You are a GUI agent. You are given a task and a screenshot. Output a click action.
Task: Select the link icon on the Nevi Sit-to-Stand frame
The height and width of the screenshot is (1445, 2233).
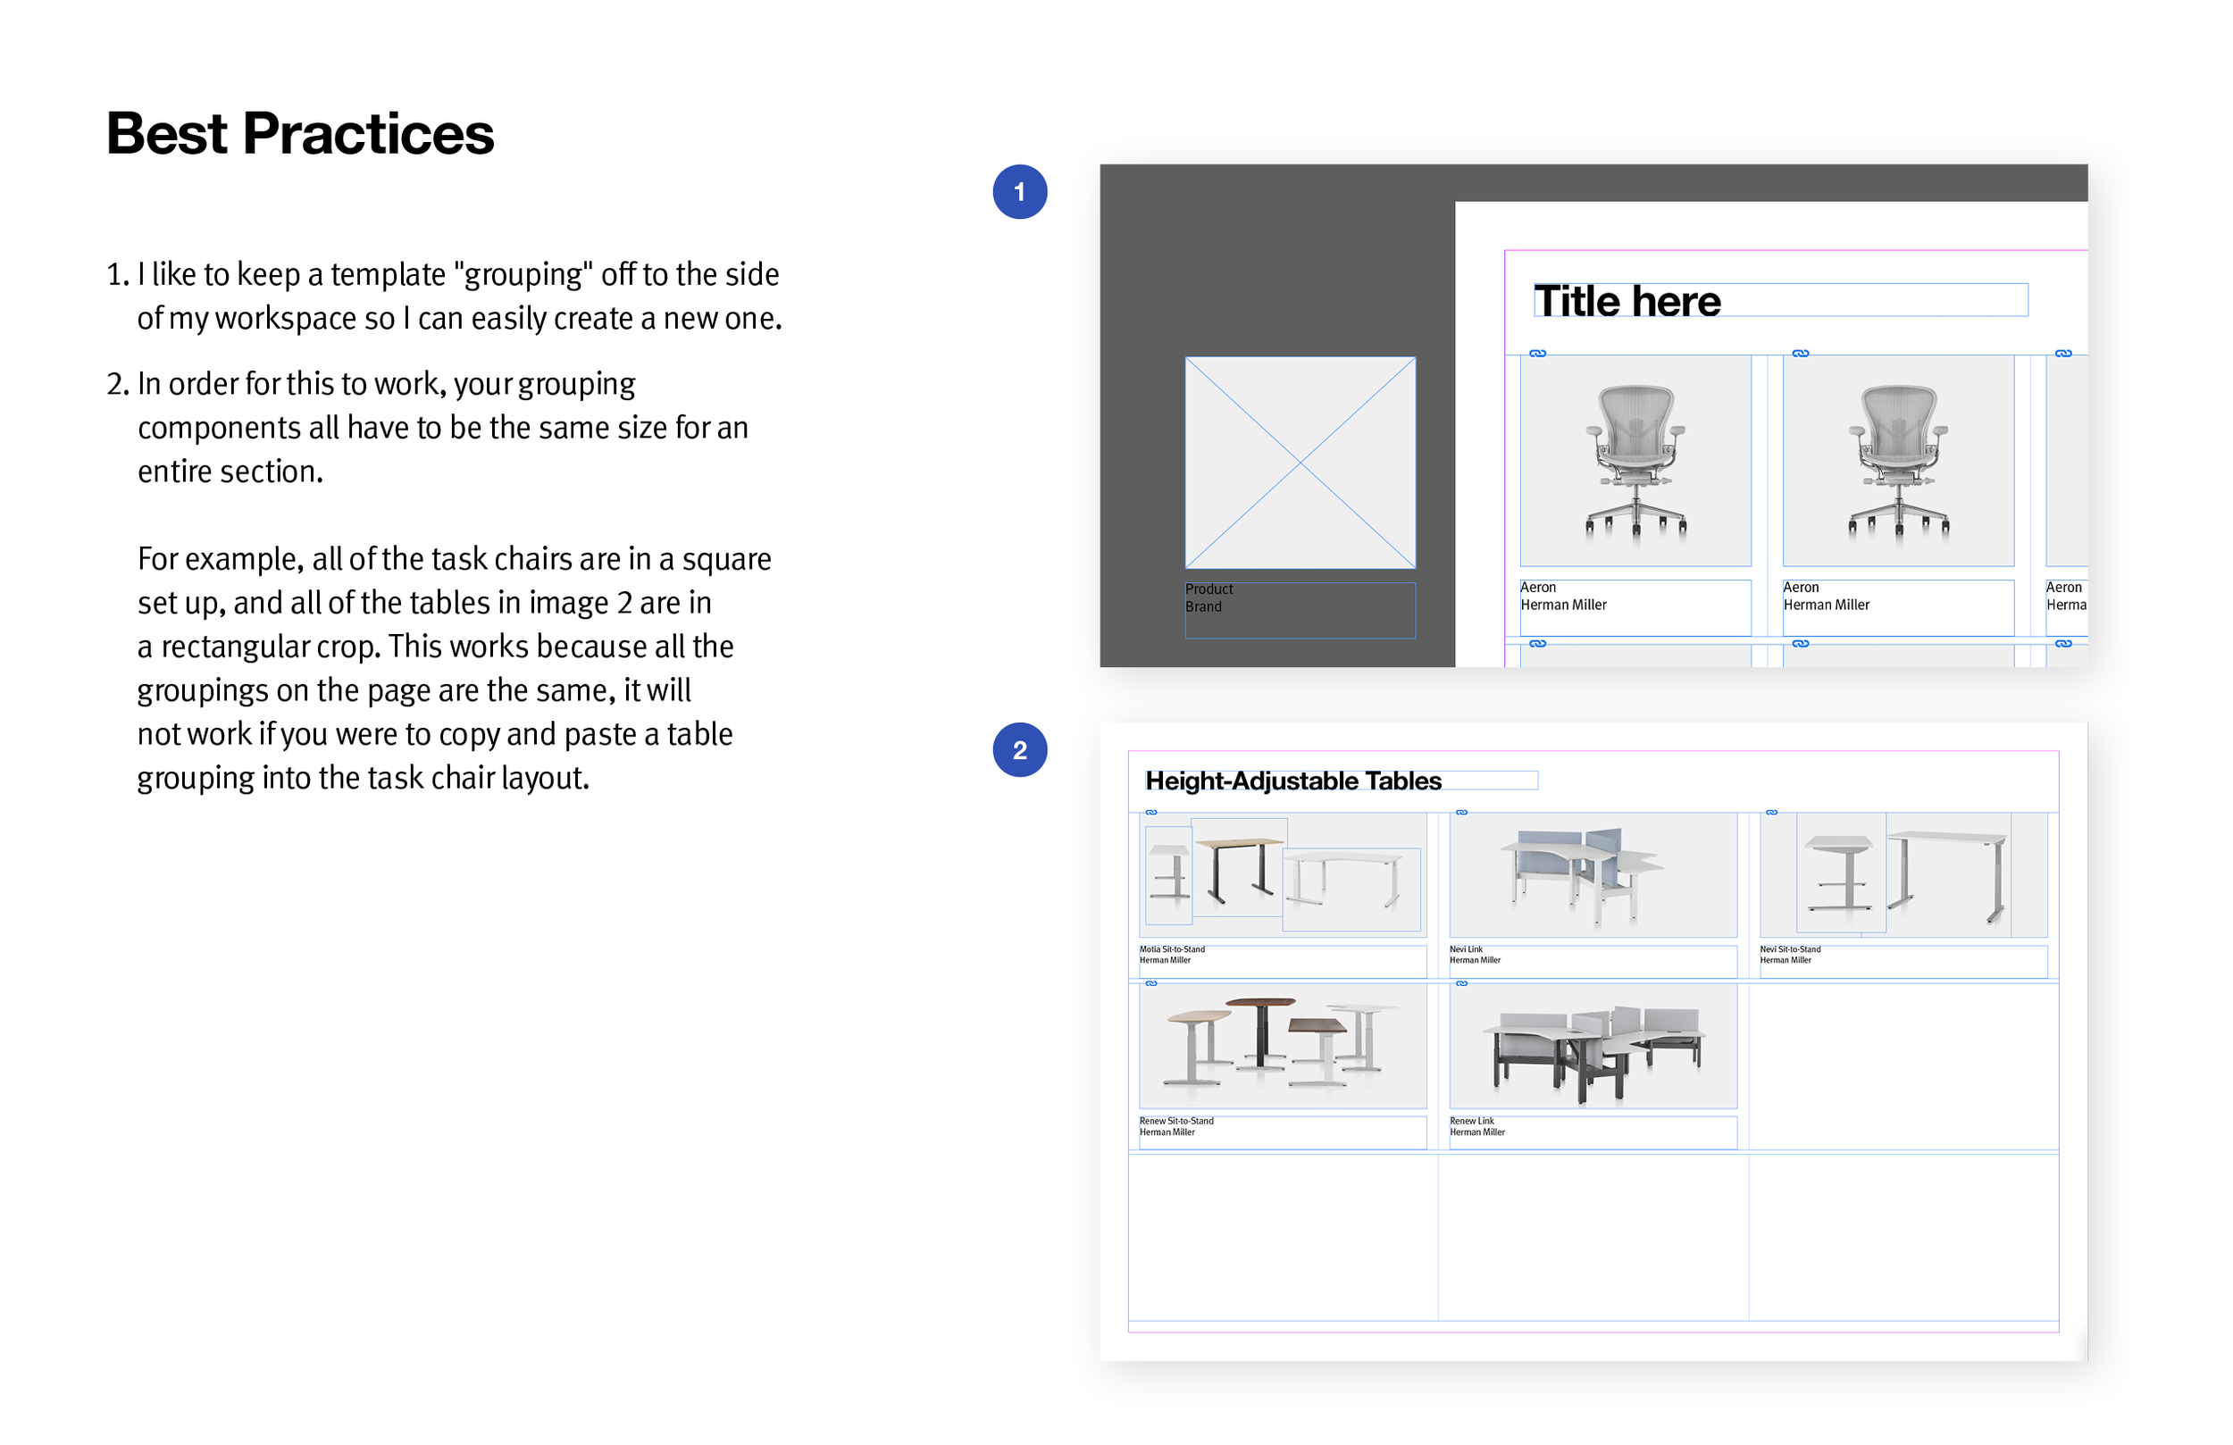[1771, 813]
